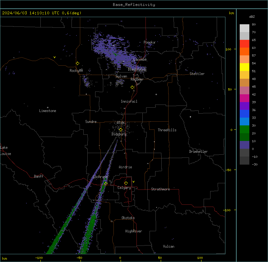The width and height of the screenshot is (268, 262).
Task: Select the red 60-65 dBZ legend swatch
Action: coord(244,44)
